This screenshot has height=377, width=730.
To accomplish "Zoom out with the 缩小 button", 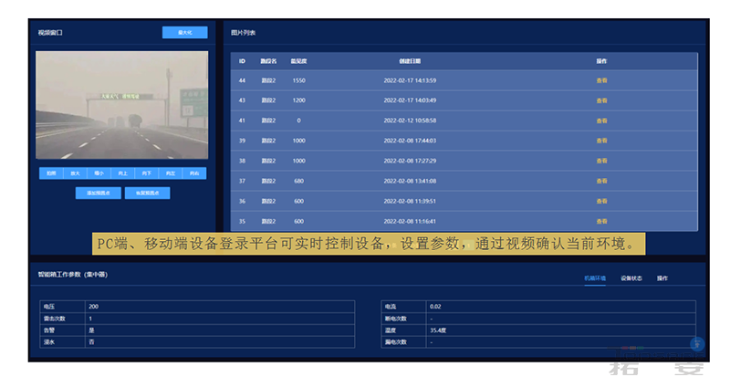I will (99, 173).
